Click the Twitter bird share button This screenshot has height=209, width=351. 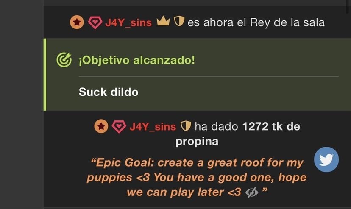(326, 159)
